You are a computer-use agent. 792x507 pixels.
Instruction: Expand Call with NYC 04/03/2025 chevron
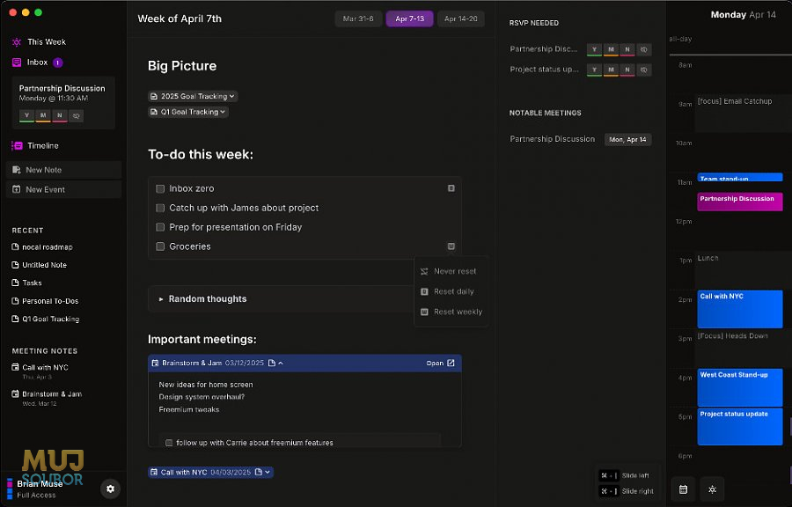pos(268,472)
